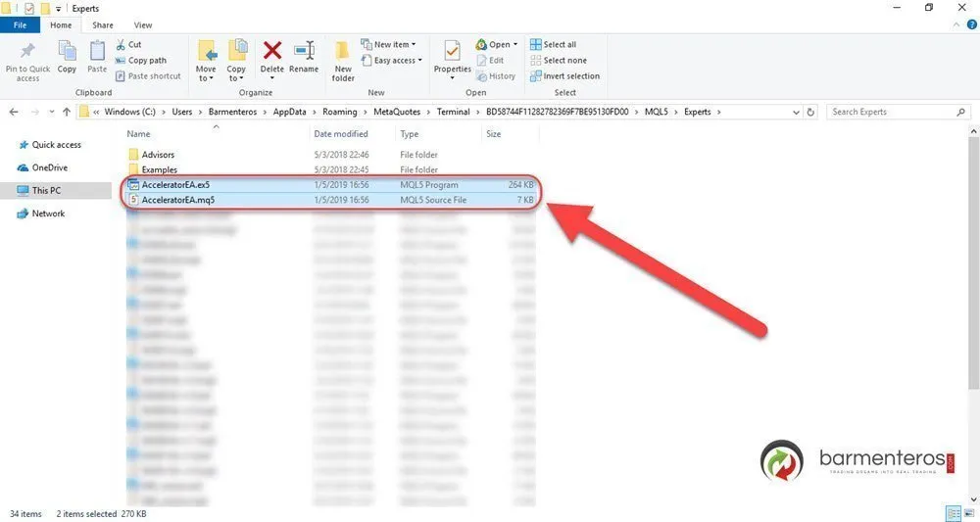Open the New item dropdown
Screen dimensions: 980x522
coord(388,44)
